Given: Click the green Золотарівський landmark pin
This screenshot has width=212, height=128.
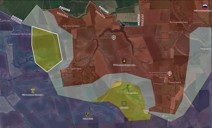Looking at the screenshot, I should tap(114, 38).
